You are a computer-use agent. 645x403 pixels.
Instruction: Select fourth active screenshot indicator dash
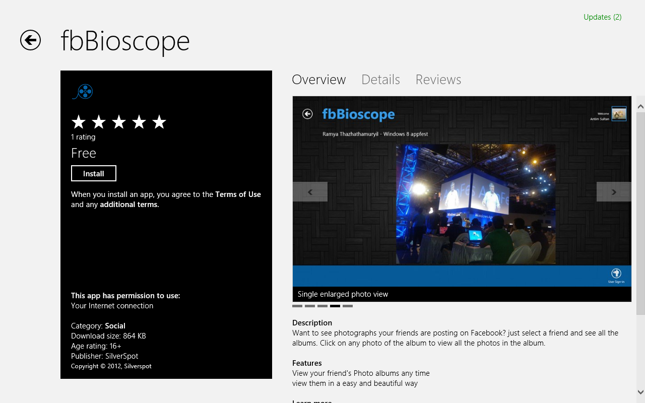coord(335,306)
